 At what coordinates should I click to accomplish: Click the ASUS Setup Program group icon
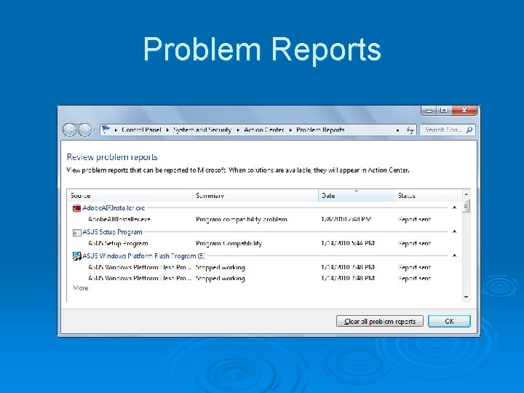(x=76, y=232)
